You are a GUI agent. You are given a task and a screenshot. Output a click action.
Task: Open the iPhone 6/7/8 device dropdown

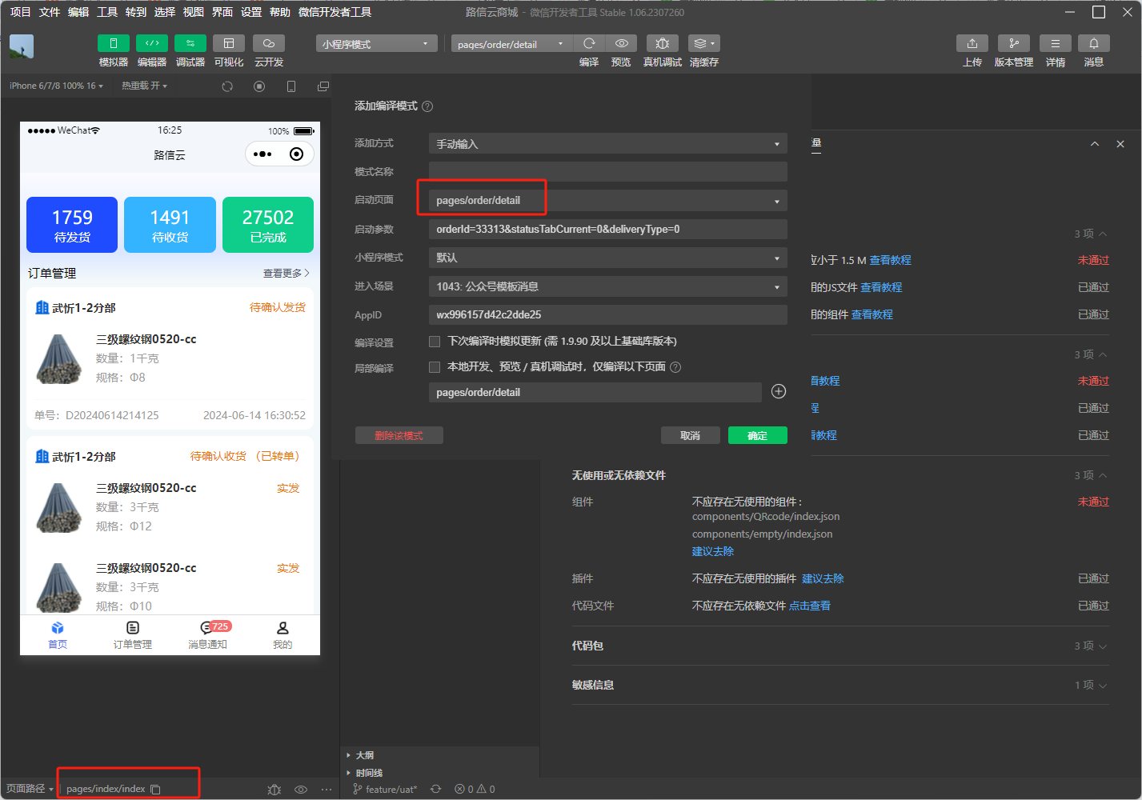click(x=56, y=86)
